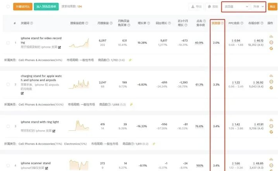
Task: Click the 货流值 value '3.3%'
Action: coord(216,85)
